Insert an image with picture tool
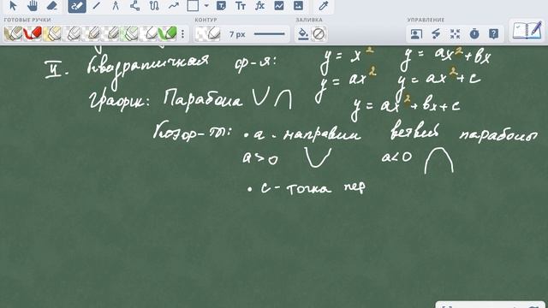 (299, 6)
